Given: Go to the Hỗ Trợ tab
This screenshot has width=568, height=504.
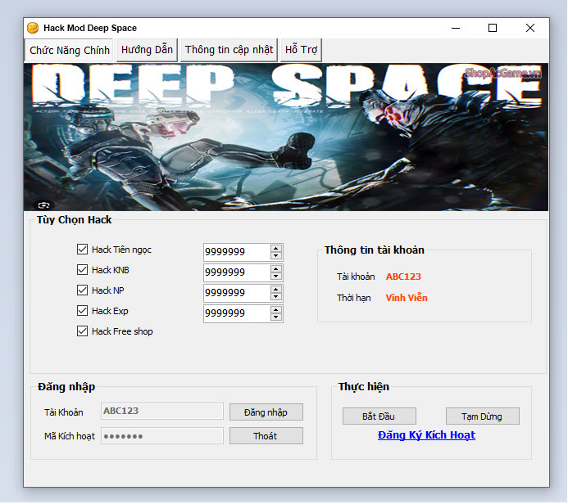Looking at the screenshot, I should (x=301, y=50).
